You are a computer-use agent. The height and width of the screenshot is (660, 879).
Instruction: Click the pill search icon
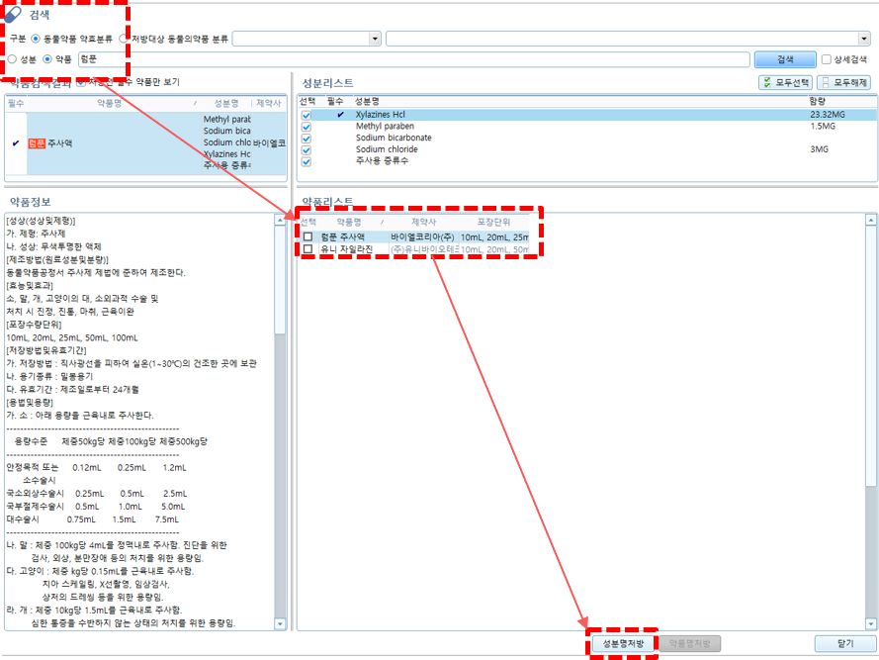[13, 15]
